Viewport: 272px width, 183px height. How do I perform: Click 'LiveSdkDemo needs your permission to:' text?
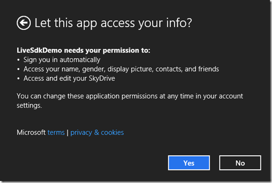(x=83, y=51)
